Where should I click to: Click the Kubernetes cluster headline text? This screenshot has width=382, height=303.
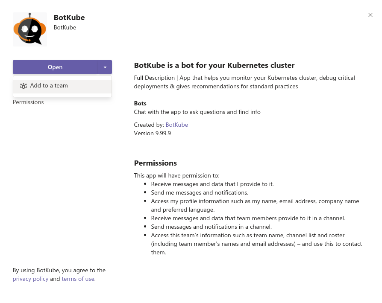coord(214,65)
